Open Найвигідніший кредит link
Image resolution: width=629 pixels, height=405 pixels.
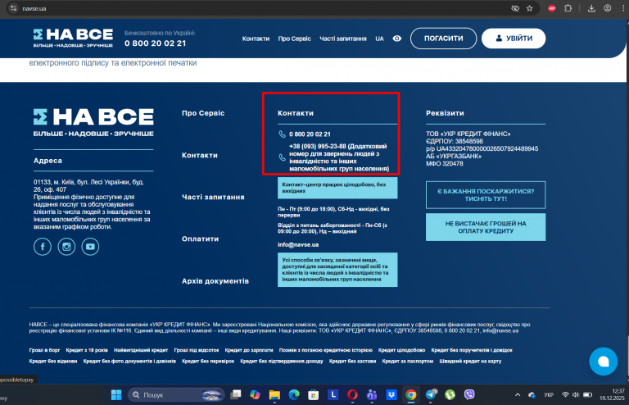(x=141, y=350)
